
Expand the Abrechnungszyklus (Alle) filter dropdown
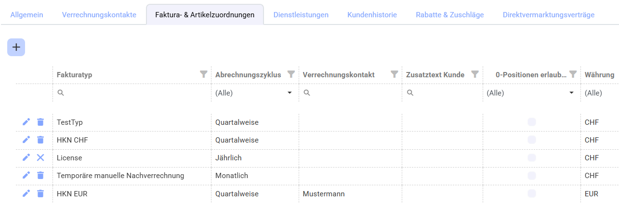[x=255, y=93]
